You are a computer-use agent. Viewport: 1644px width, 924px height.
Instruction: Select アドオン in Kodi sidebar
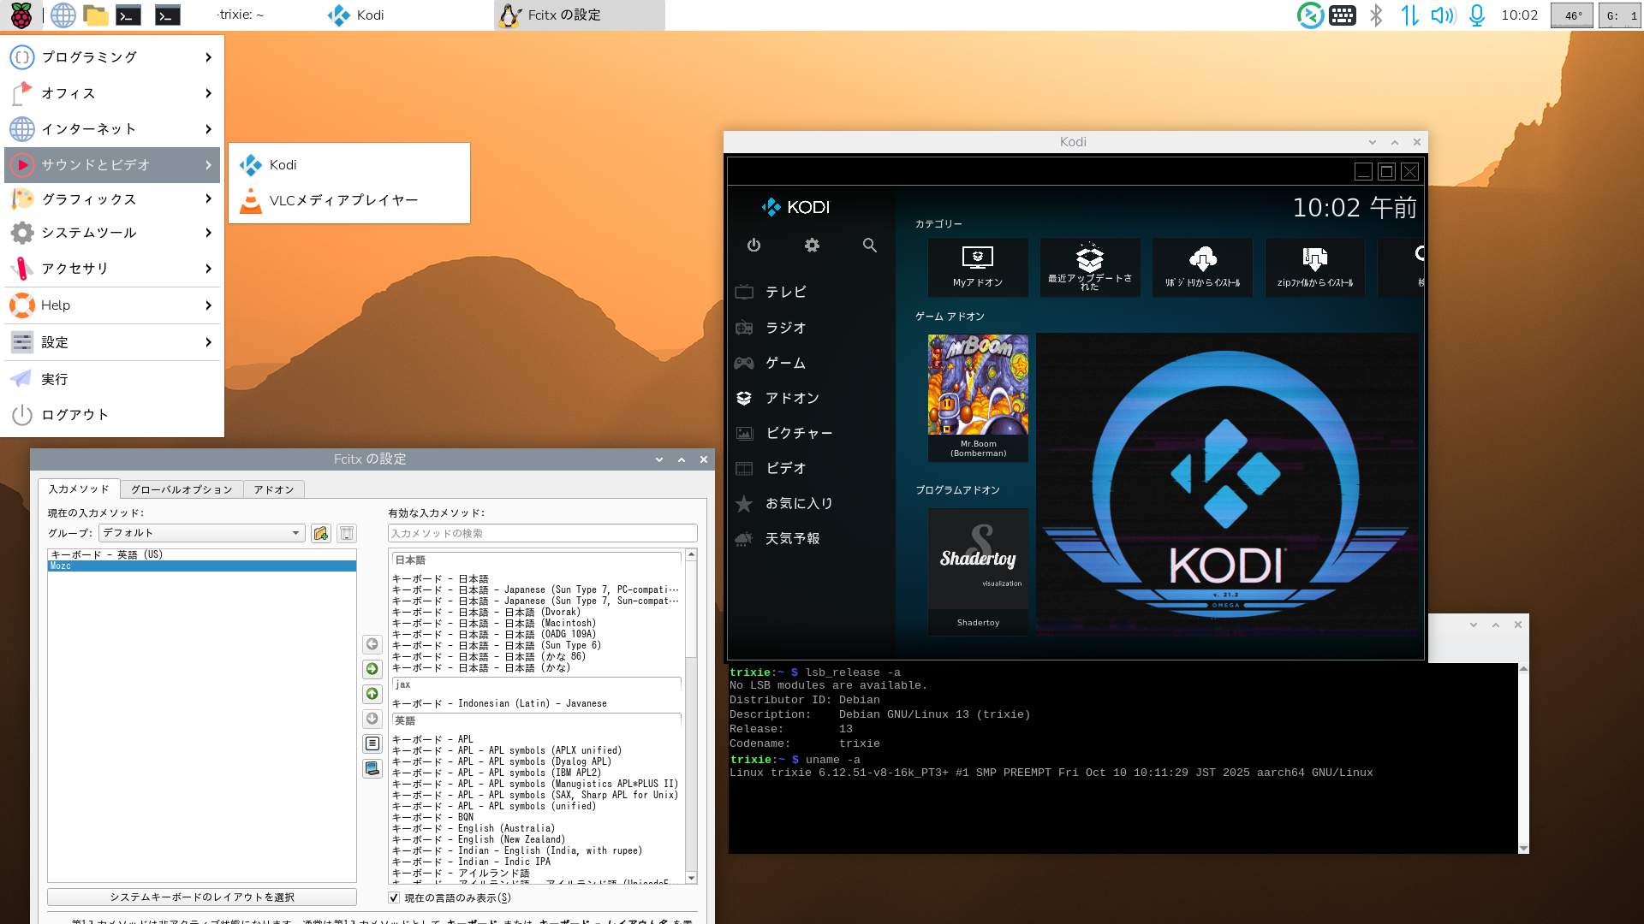tap(792, 398)
